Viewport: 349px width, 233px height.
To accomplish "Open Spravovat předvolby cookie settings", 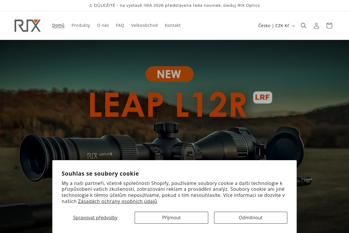I will coord(95,218).
